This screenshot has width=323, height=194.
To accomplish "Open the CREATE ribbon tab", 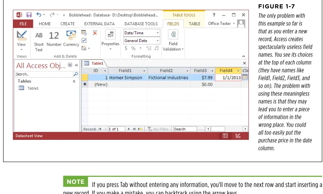I will pos(67,24).
